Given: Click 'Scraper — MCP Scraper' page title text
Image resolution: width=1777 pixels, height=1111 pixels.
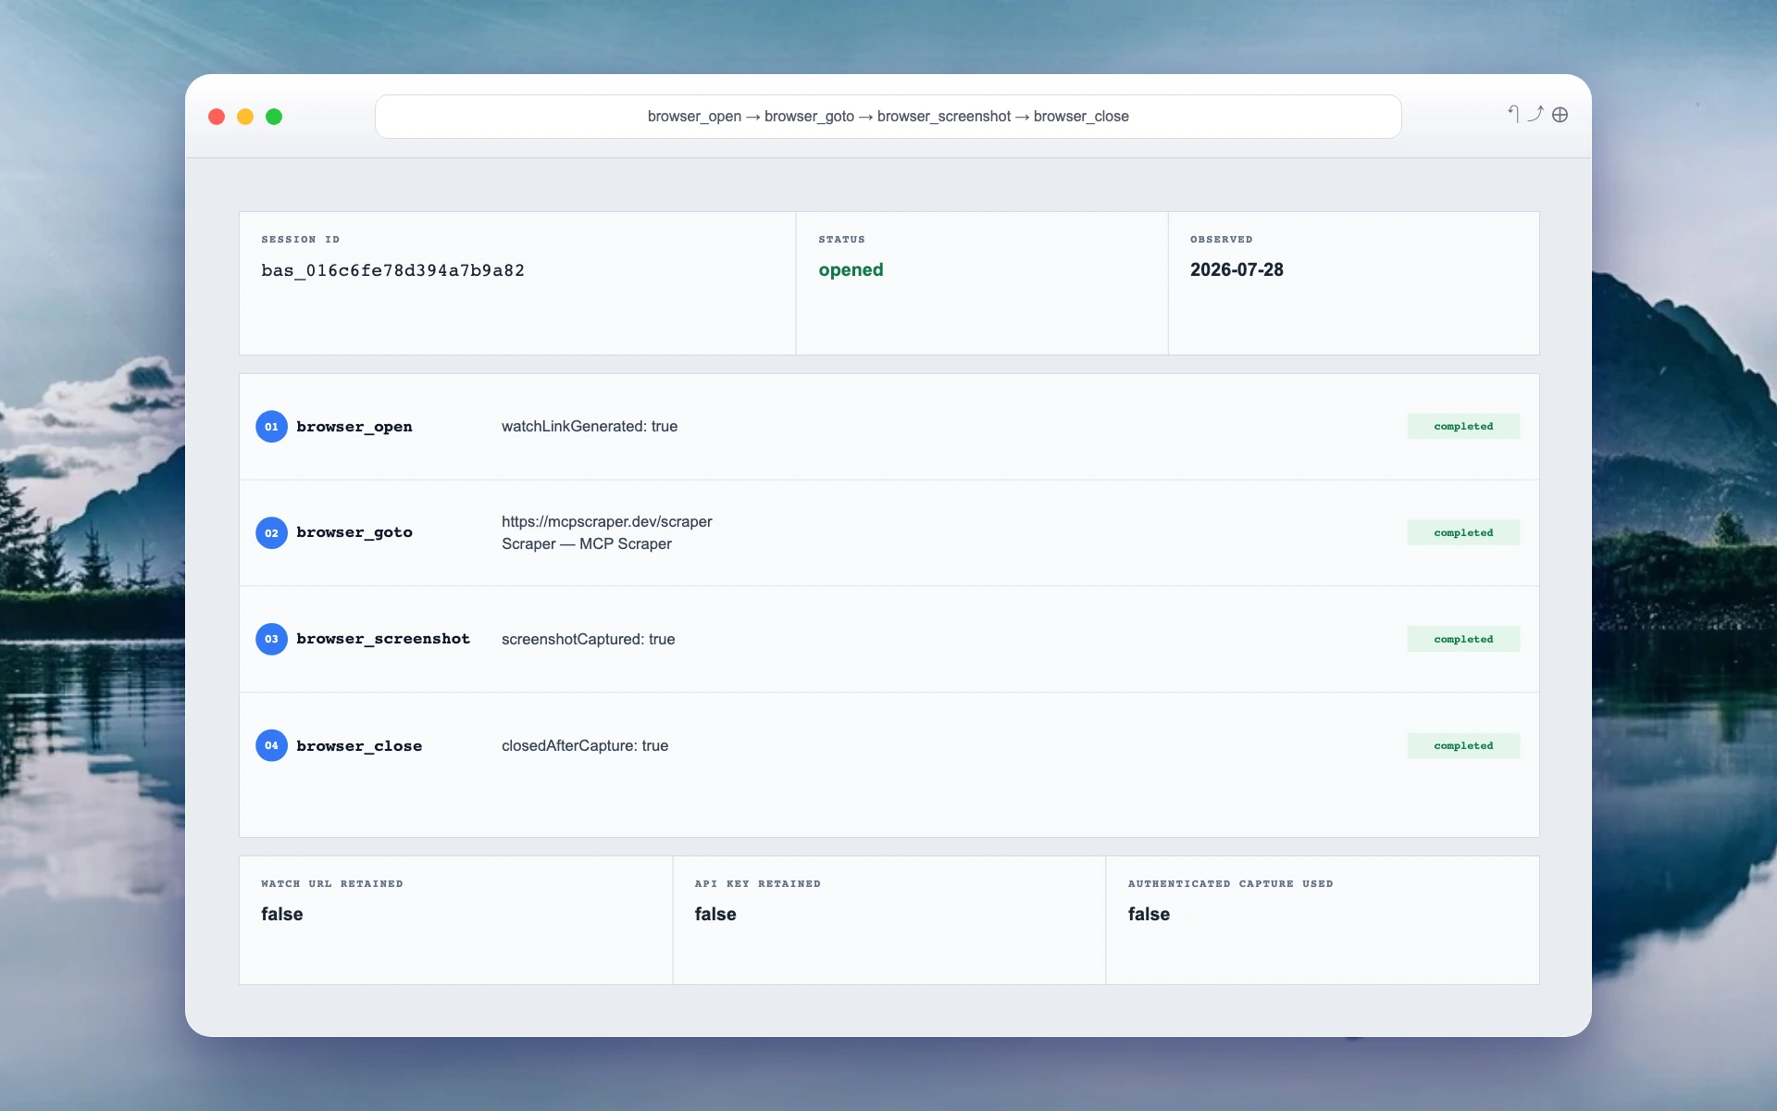Looking at the screenshot, I should (x=587, y=544).
